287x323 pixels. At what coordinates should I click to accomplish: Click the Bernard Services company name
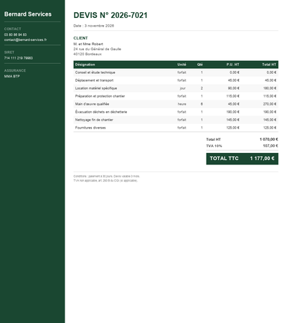[x=28, y=14]
